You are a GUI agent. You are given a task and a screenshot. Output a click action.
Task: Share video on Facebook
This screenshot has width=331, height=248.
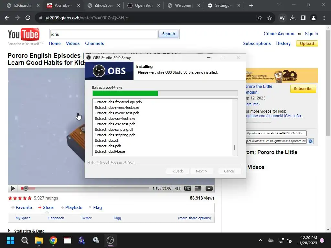56,218
